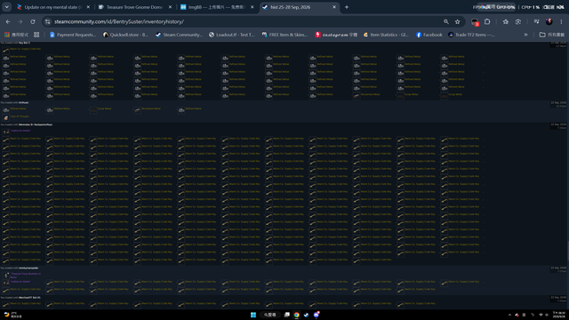Open the zoom magnifier icon in address bar
This screenshot has width=569, height=320.
tap(446, 21)
